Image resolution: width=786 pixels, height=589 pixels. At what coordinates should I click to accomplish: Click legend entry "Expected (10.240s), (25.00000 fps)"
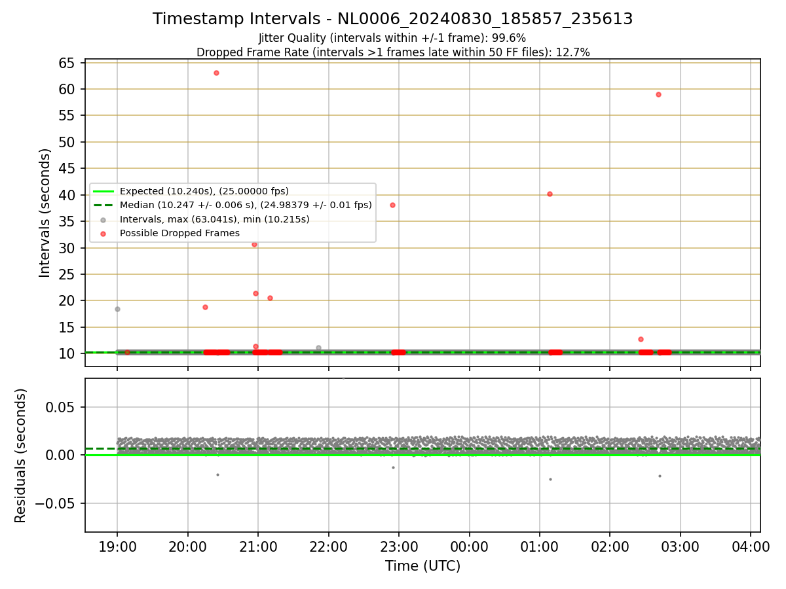click(x=204, y=191)
